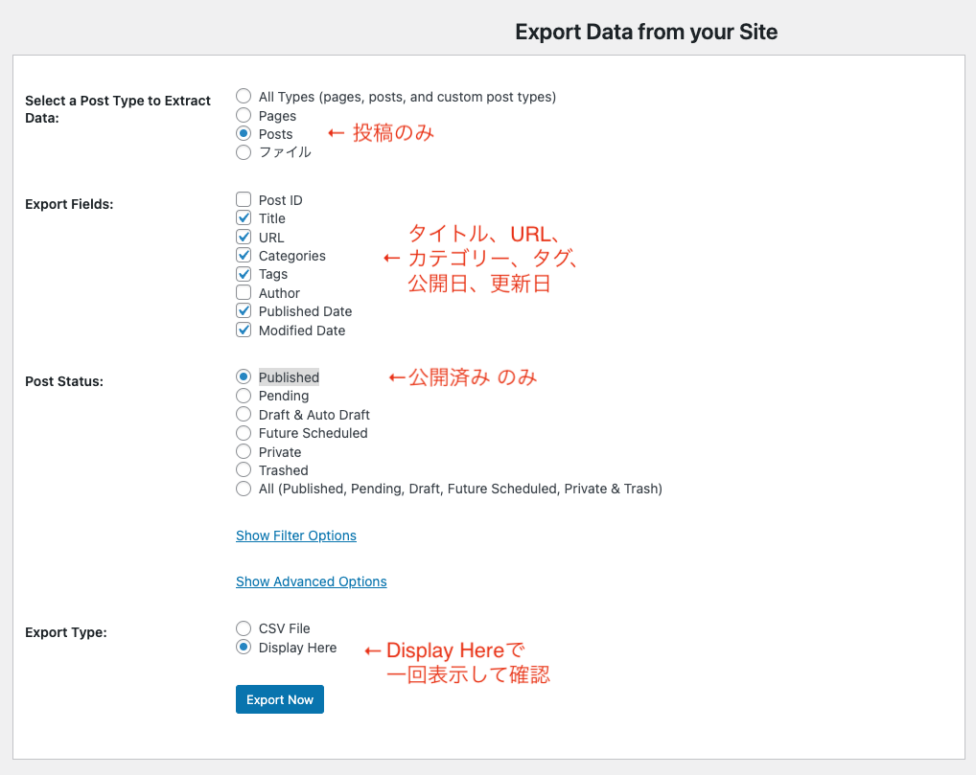
Task: Open the Show Advanced Options link
Action: [x=312, y=581]
